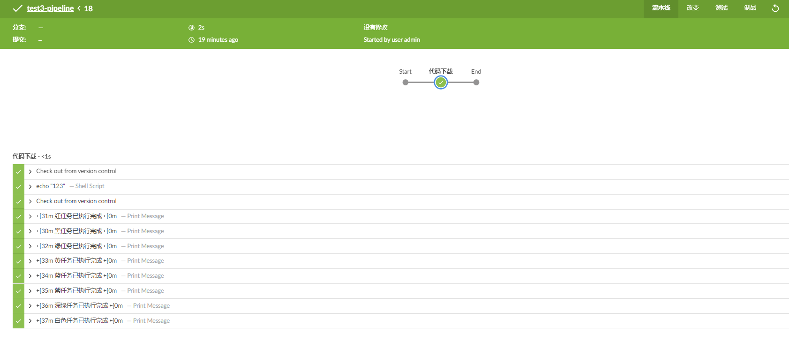This screenshot has height=349, width=789.
Task: Click the End label above the pipeline graph
Action: 476,72
